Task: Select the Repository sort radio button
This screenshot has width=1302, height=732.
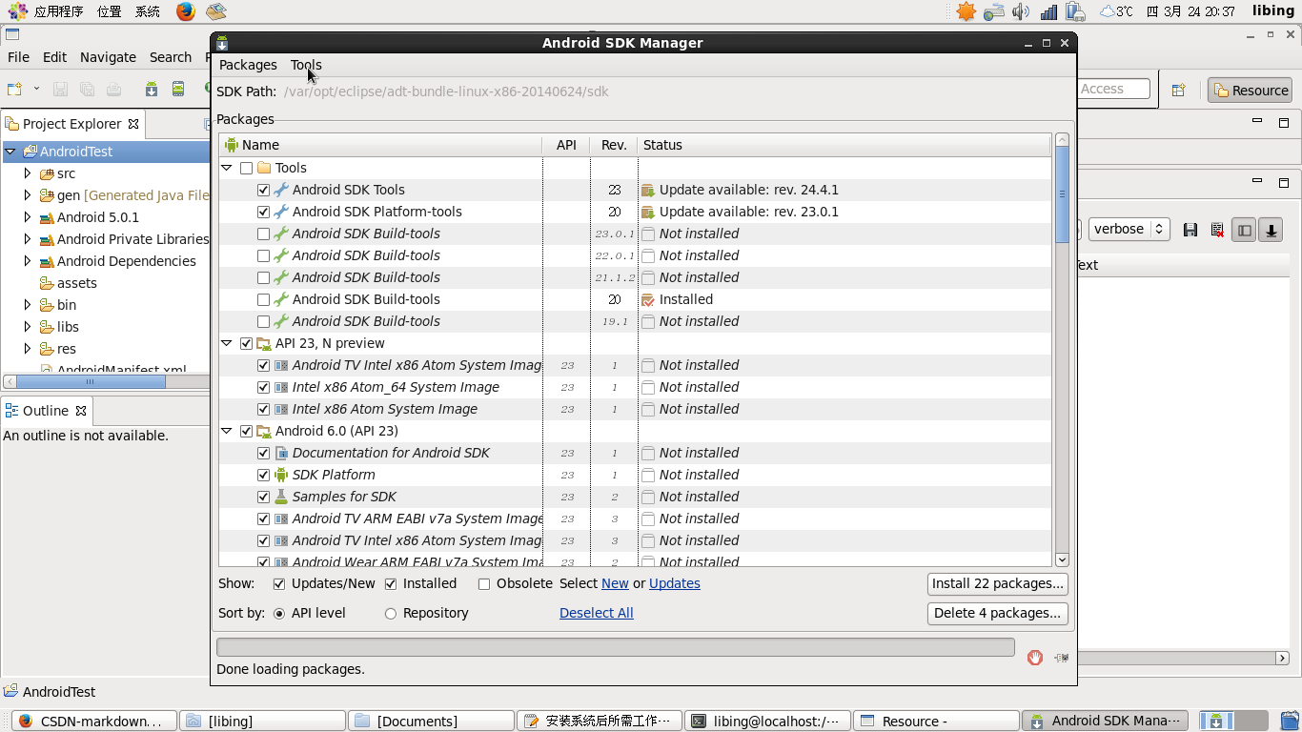Action: pyautogui.click(x=391, y=614)
